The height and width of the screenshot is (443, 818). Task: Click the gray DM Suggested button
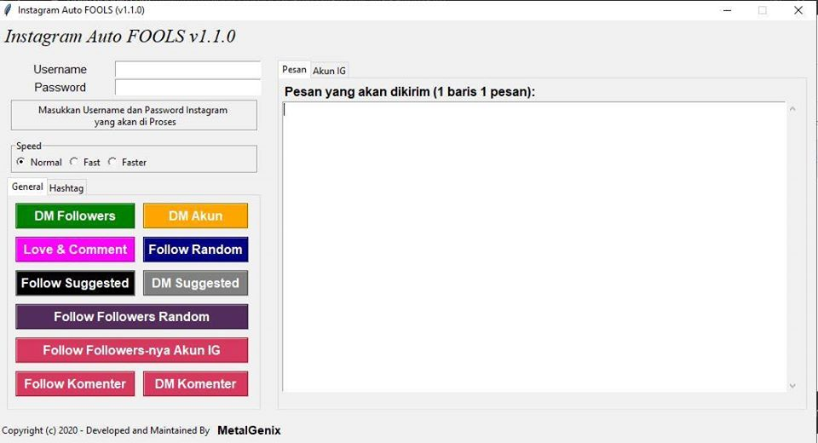(x=196, y=283)
